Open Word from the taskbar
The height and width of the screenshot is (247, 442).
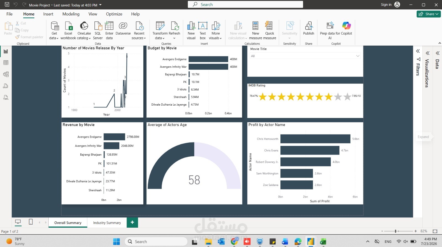click(x=285, y=242)
